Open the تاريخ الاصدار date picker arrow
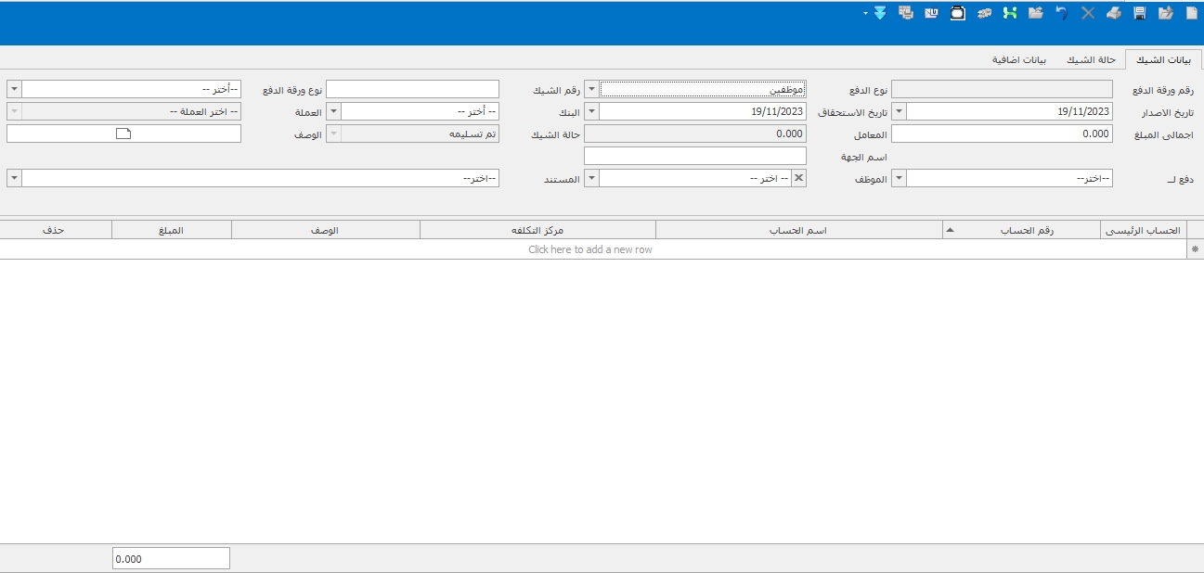 point(899,111)
